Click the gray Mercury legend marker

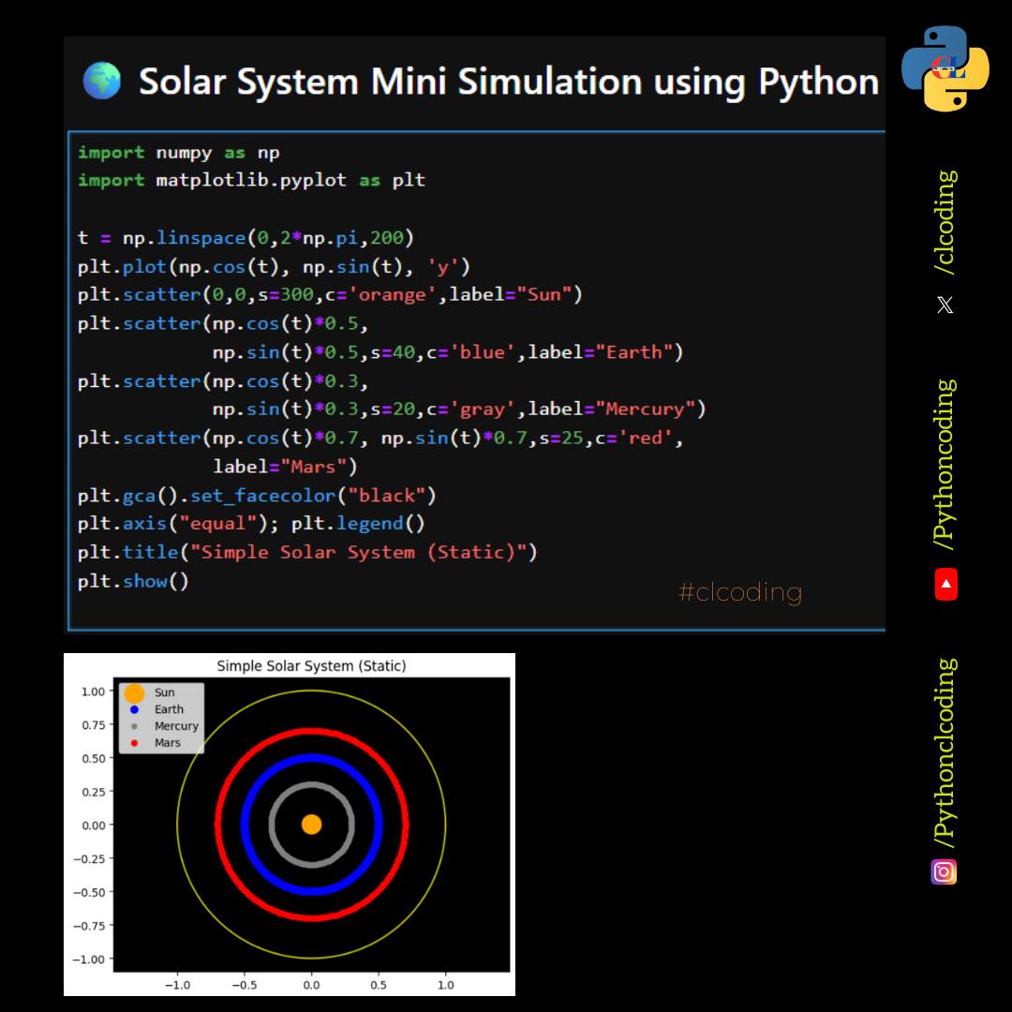click(134, 726)
